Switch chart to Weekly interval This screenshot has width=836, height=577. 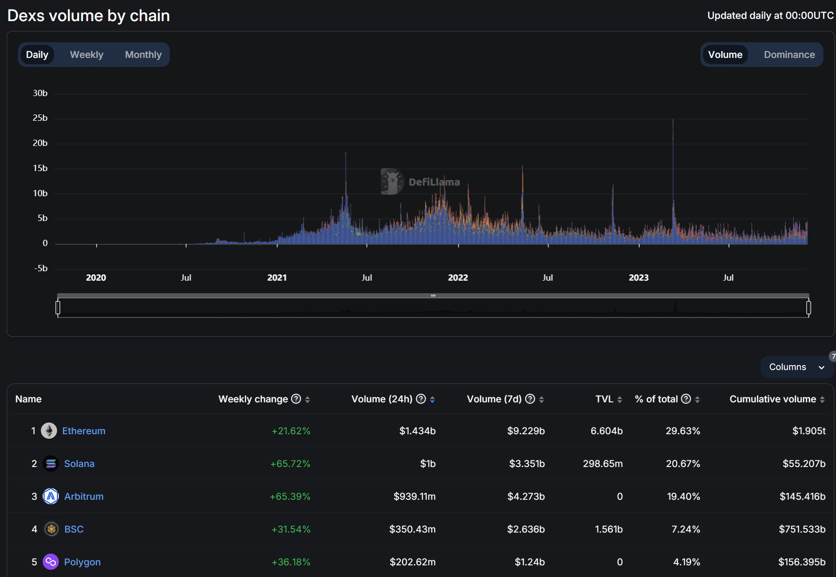[x=87, y=54]
